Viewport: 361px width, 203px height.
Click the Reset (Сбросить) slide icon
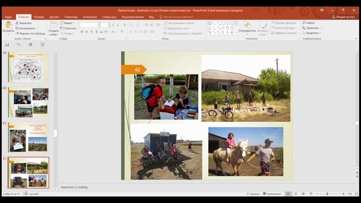(x=61, y=28)
